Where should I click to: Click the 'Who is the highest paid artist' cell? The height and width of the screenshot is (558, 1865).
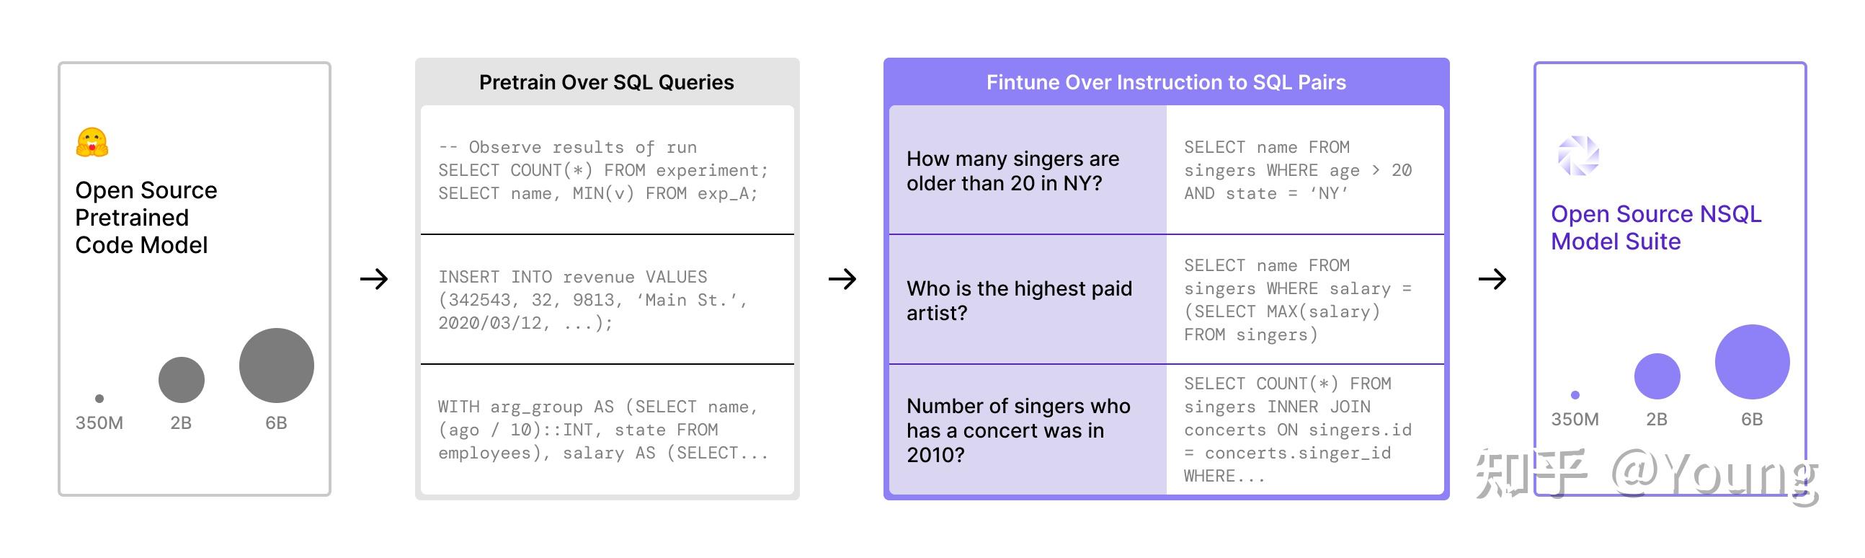pos(1028,300)
